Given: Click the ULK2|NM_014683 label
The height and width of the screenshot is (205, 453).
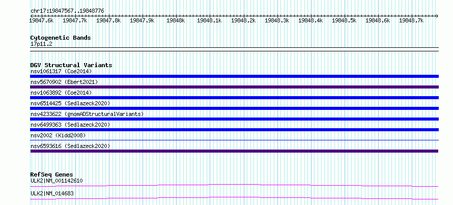Looking at the screenshot, I should [x=52, y=193].
